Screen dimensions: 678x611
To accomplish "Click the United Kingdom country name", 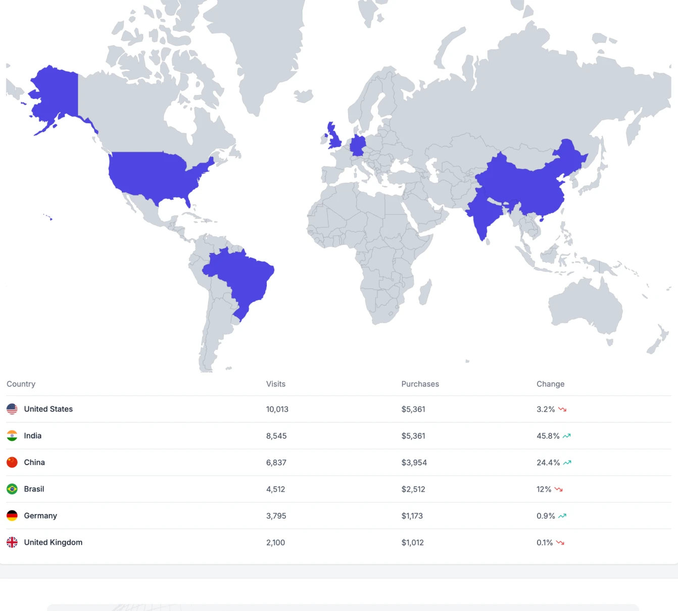I will click(53, 542).
